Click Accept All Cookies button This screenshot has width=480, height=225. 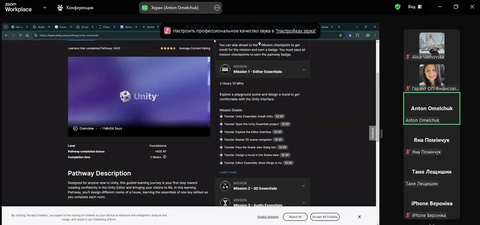[x=325, y=217]
